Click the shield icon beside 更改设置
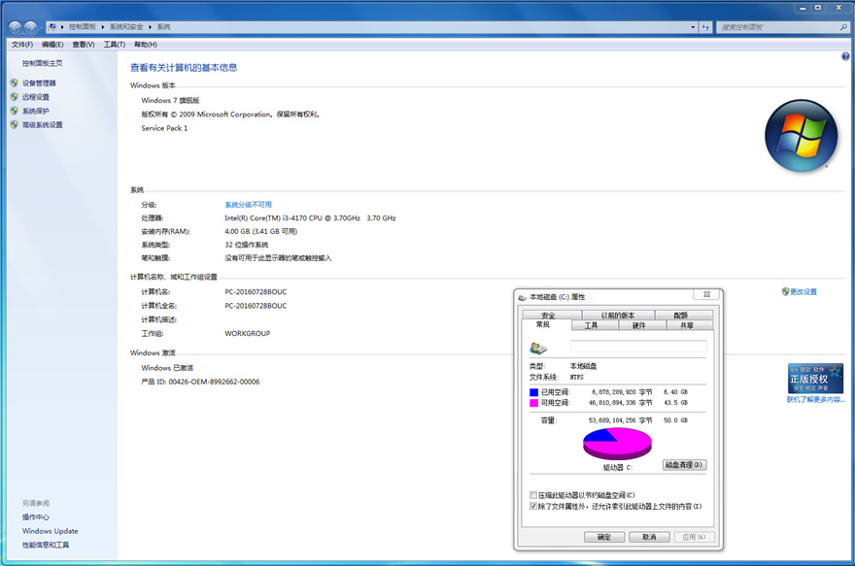This screenshot has width=855, height=566. point(785,291)
